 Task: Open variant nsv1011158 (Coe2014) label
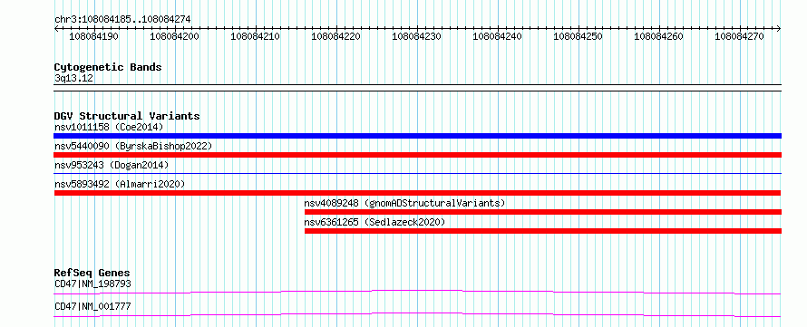pos(109,127)
